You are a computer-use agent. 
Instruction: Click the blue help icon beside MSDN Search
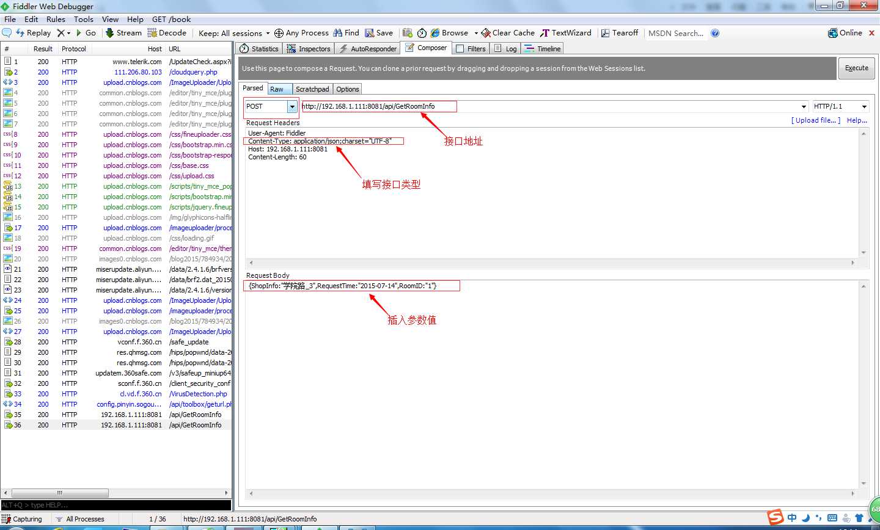click(715, 33)
